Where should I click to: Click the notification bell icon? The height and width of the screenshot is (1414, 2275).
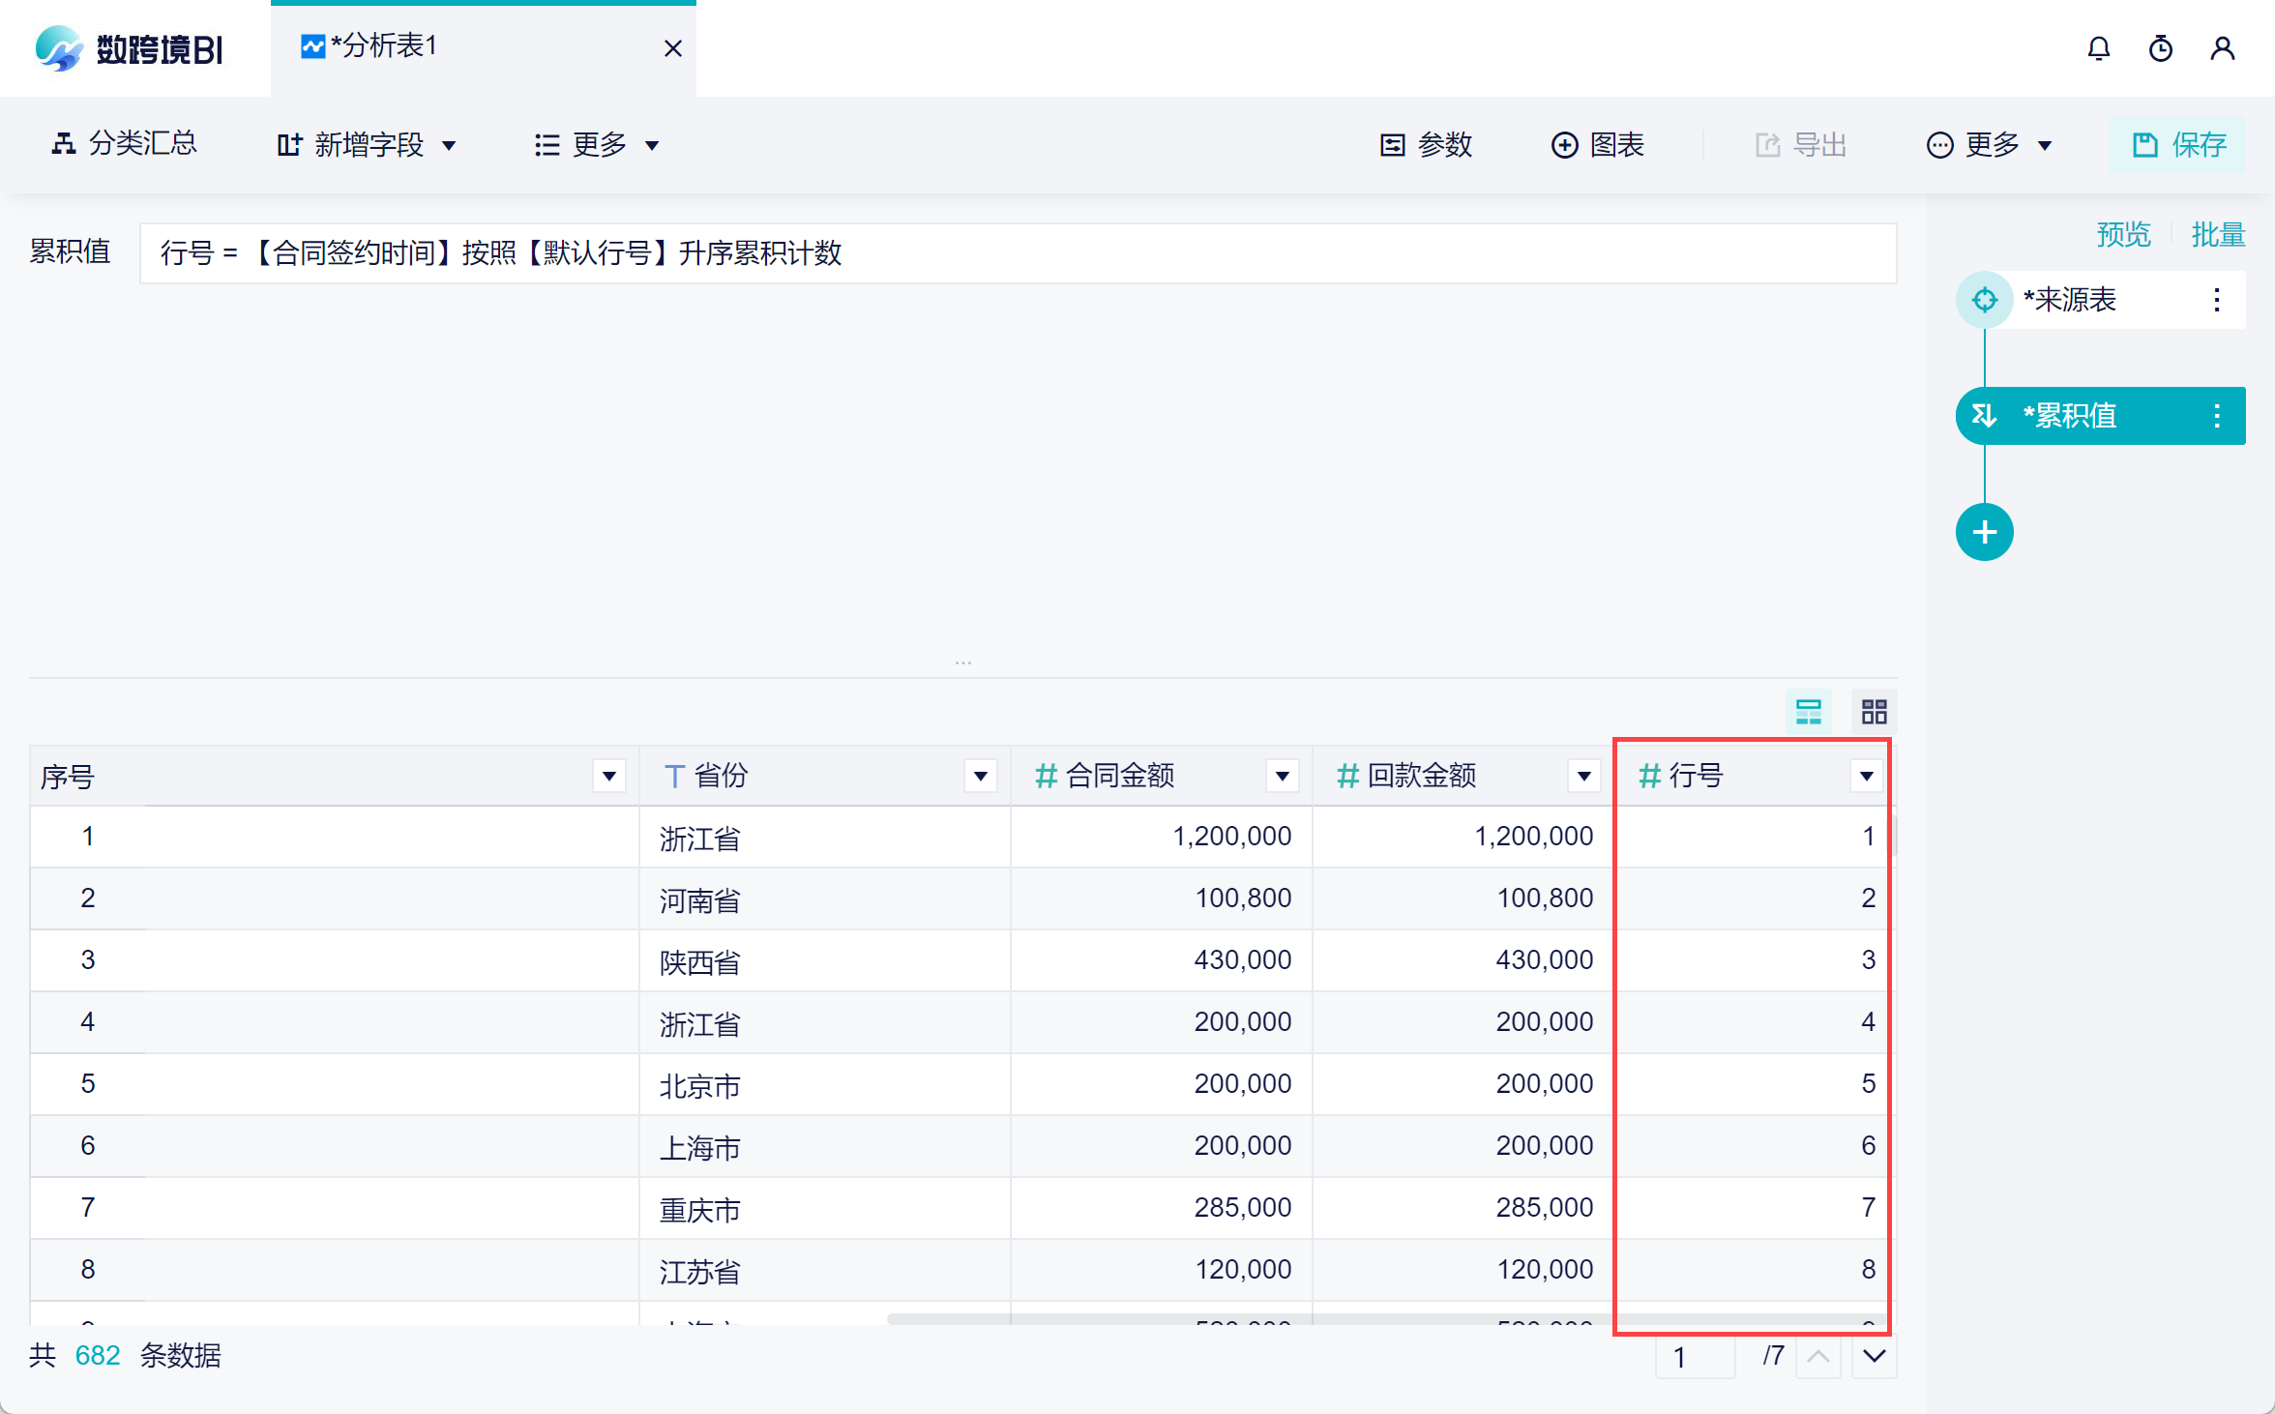2098,48
